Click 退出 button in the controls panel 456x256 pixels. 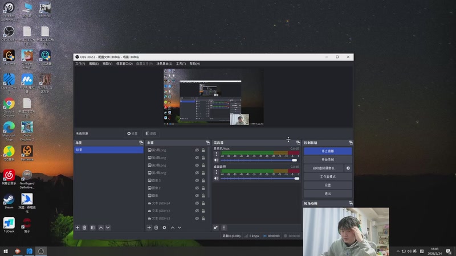click(x=328, y=193)
